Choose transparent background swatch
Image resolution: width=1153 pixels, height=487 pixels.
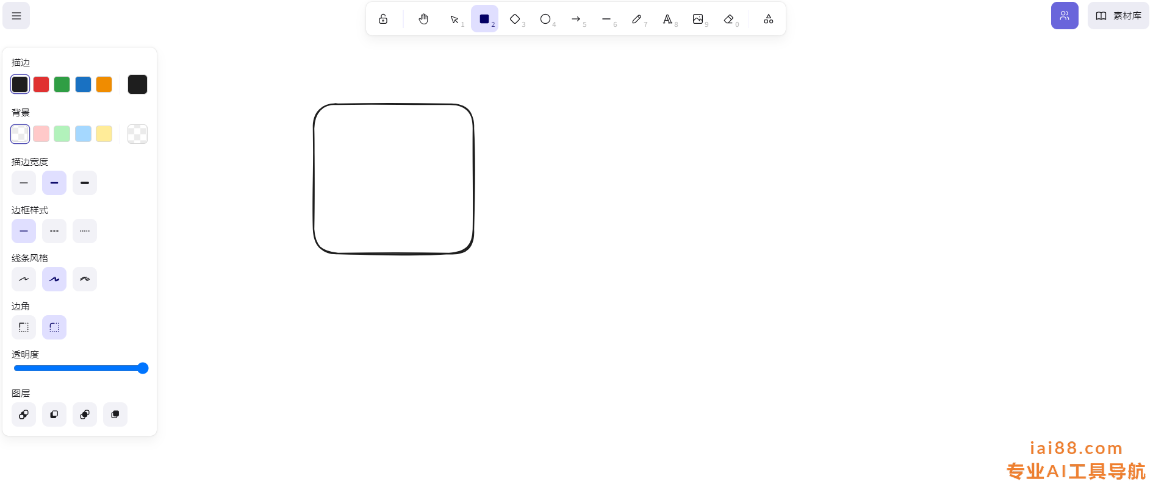[20, 133]
